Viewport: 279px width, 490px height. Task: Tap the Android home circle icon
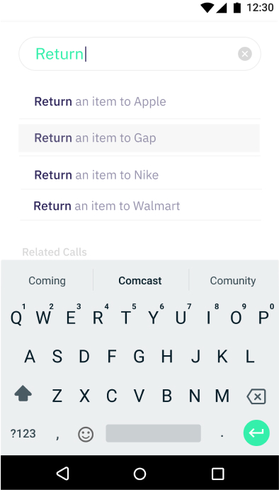pyautogui.click(x=139, y=474)
